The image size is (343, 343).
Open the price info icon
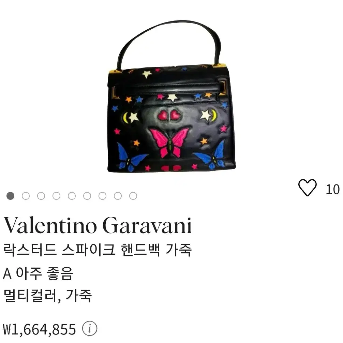[90, 329]
